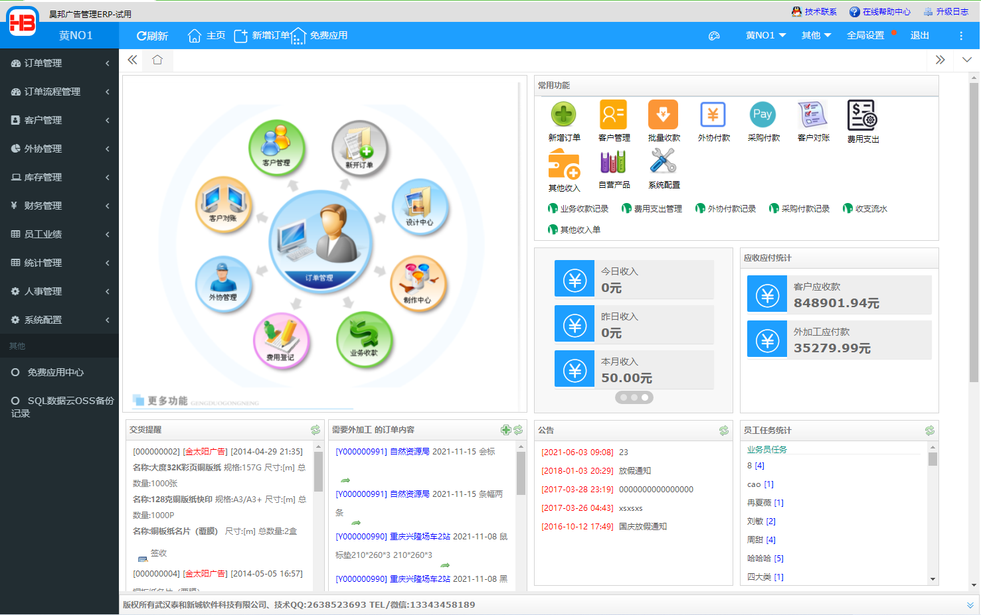Open the 客户管理 orange shortcut icon

613,115
